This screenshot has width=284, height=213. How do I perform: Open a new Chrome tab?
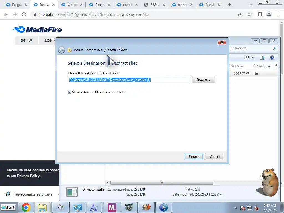coord(229,5)
